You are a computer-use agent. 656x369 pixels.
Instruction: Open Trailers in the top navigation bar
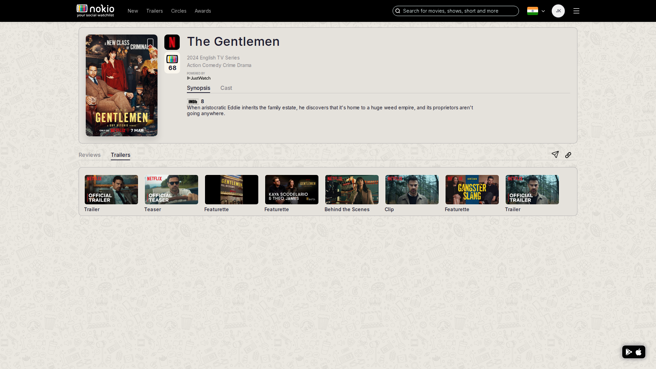tap(154, 11)
